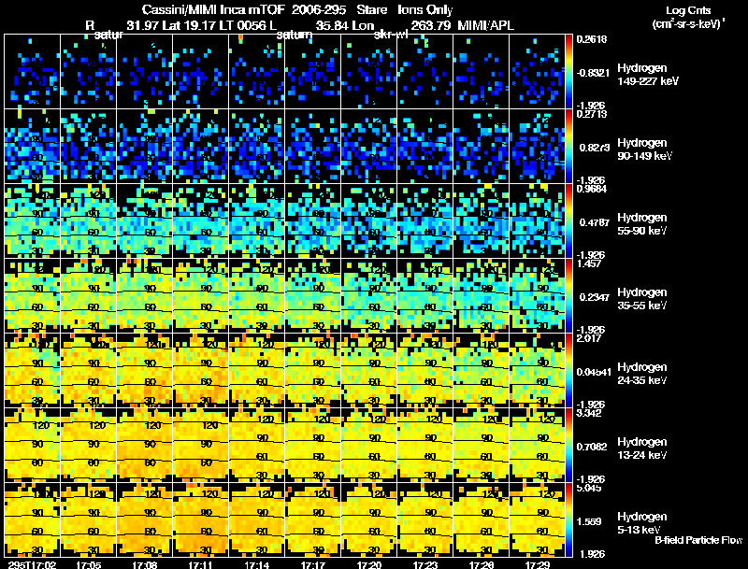Click the Cassini/MIMI Inca mTOF title
Image resolution: width=748 pixels, height=569 pixels.
pyautogui.click(x=213, y=9)
